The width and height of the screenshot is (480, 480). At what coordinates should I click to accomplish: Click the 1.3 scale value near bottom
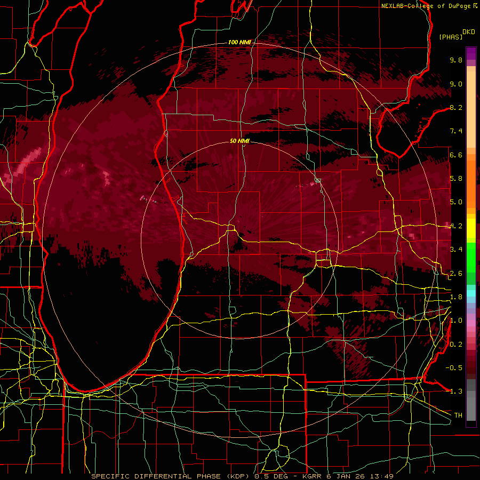456,391
